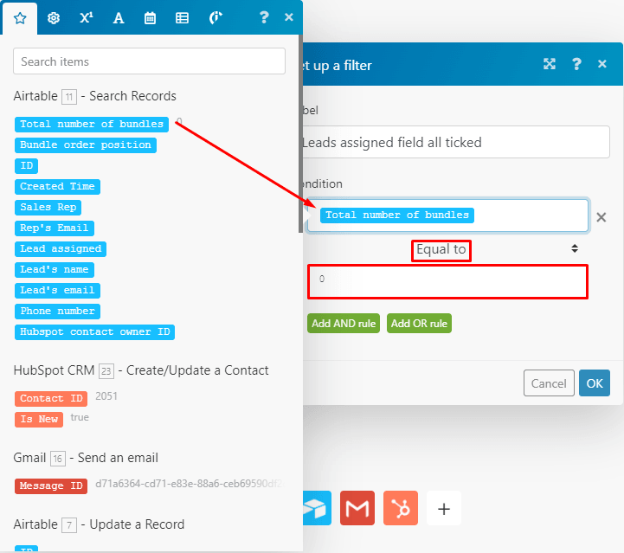
Task: Open the starred favorites tab
Action: pyautogui.click(x=20, y=17)
